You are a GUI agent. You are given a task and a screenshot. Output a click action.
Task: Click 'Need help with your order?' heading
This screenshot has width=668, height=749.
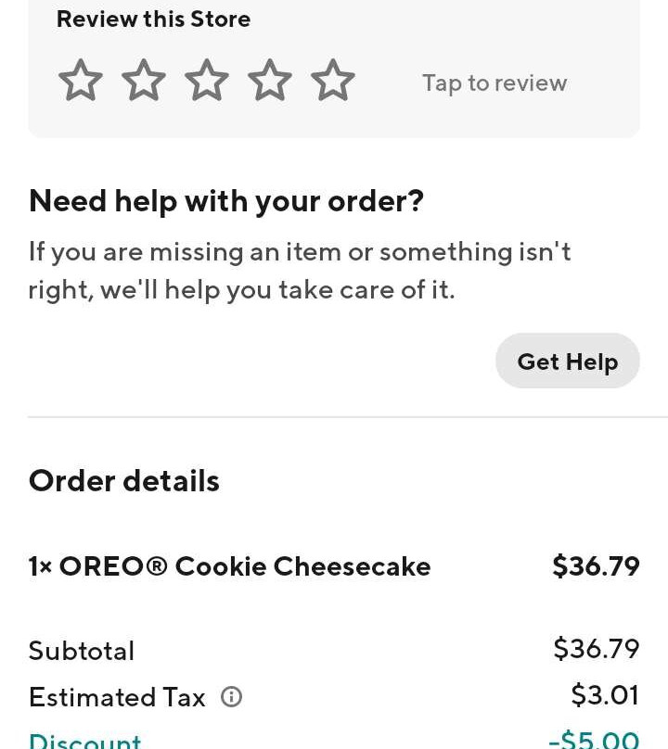pyautogui.click(x=225, y=201)
